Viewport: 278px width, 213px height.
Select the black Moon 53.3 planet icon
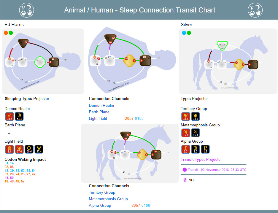(x=19, y=116)
